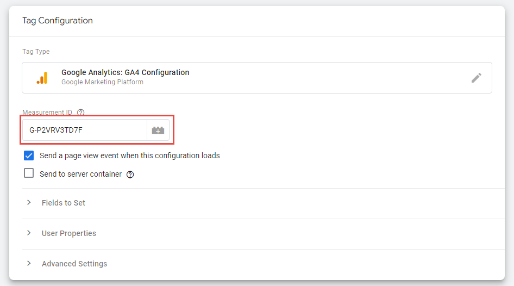This screenshot has height=286, width=514.
Task: Click the Google Analytics bar chart logo
Action: click(x=42, y=78)
